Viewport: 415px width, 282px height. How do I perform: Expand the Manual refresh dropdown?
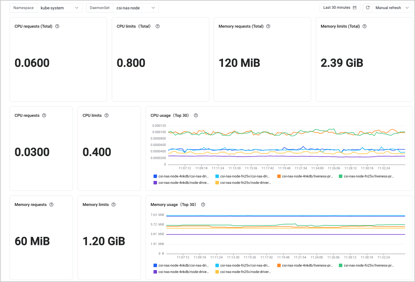(392, 8)
